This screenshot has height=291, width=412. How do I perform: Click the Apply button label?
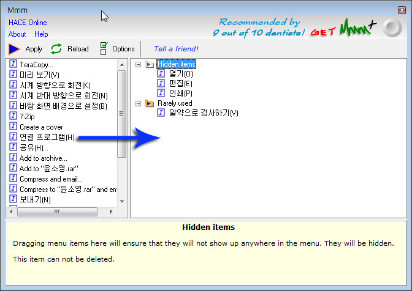[x=34, y=49]
